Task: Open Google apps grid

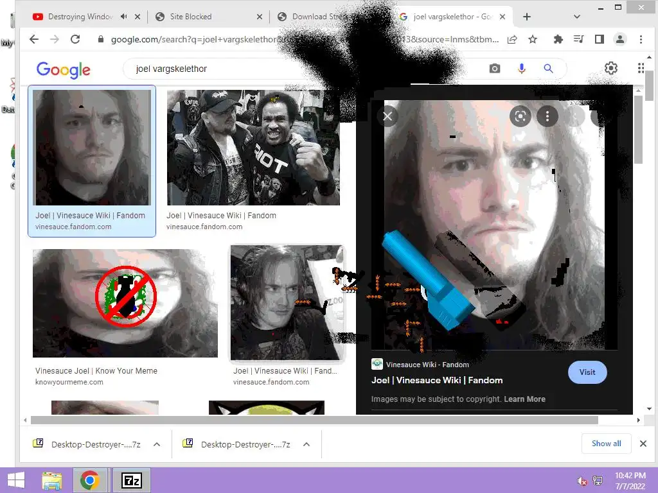Action: pos(641,68)
